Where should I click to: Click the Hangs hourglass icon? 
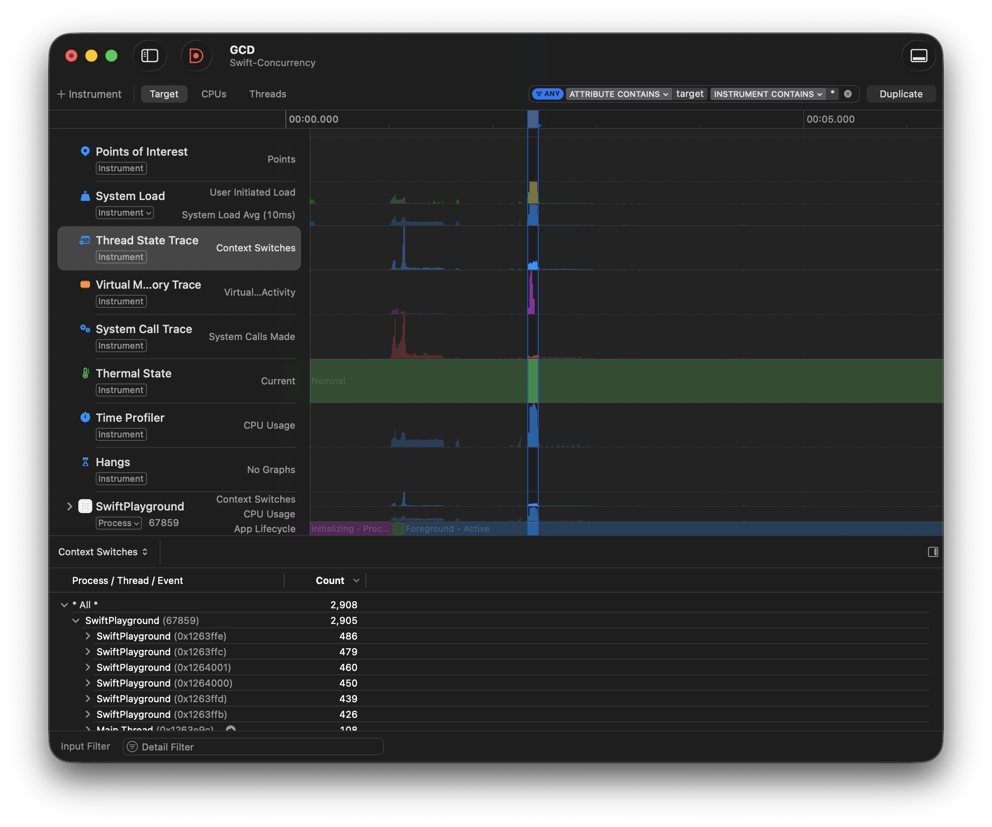85,462
